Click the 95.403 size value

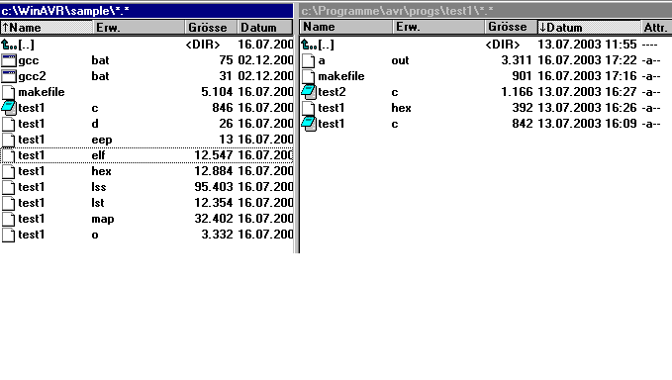pyautogui.click(x=214, y=187)
